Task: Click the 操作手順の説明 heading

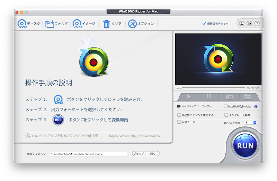Action: click(x=48, y=83)
